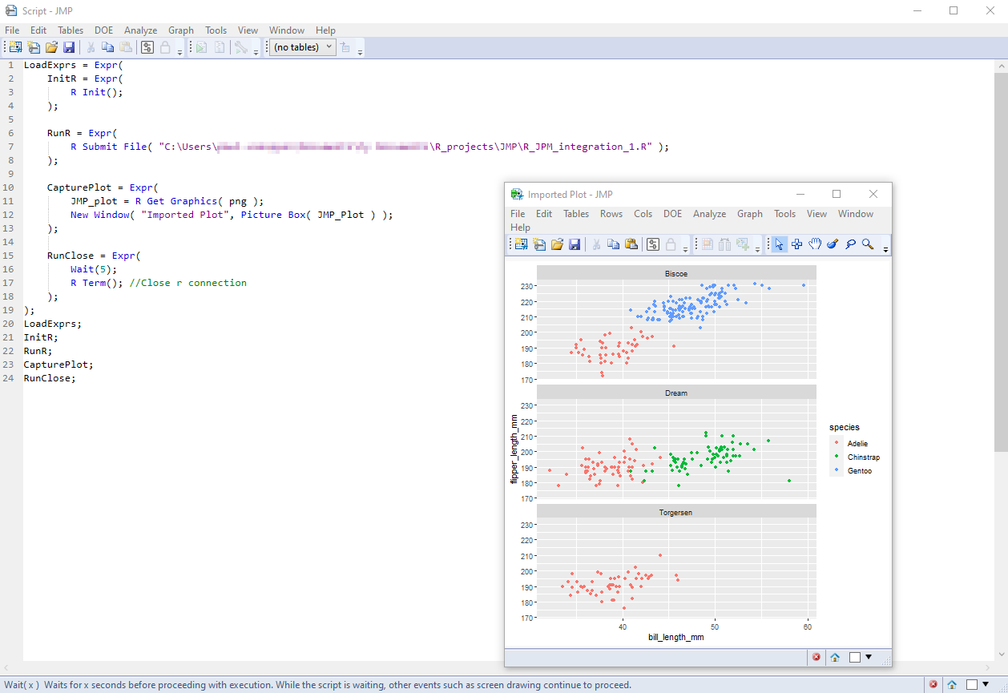1008x693 pixels.
Task: Click the Arrow selection tool
Action: tap(780, 244)
